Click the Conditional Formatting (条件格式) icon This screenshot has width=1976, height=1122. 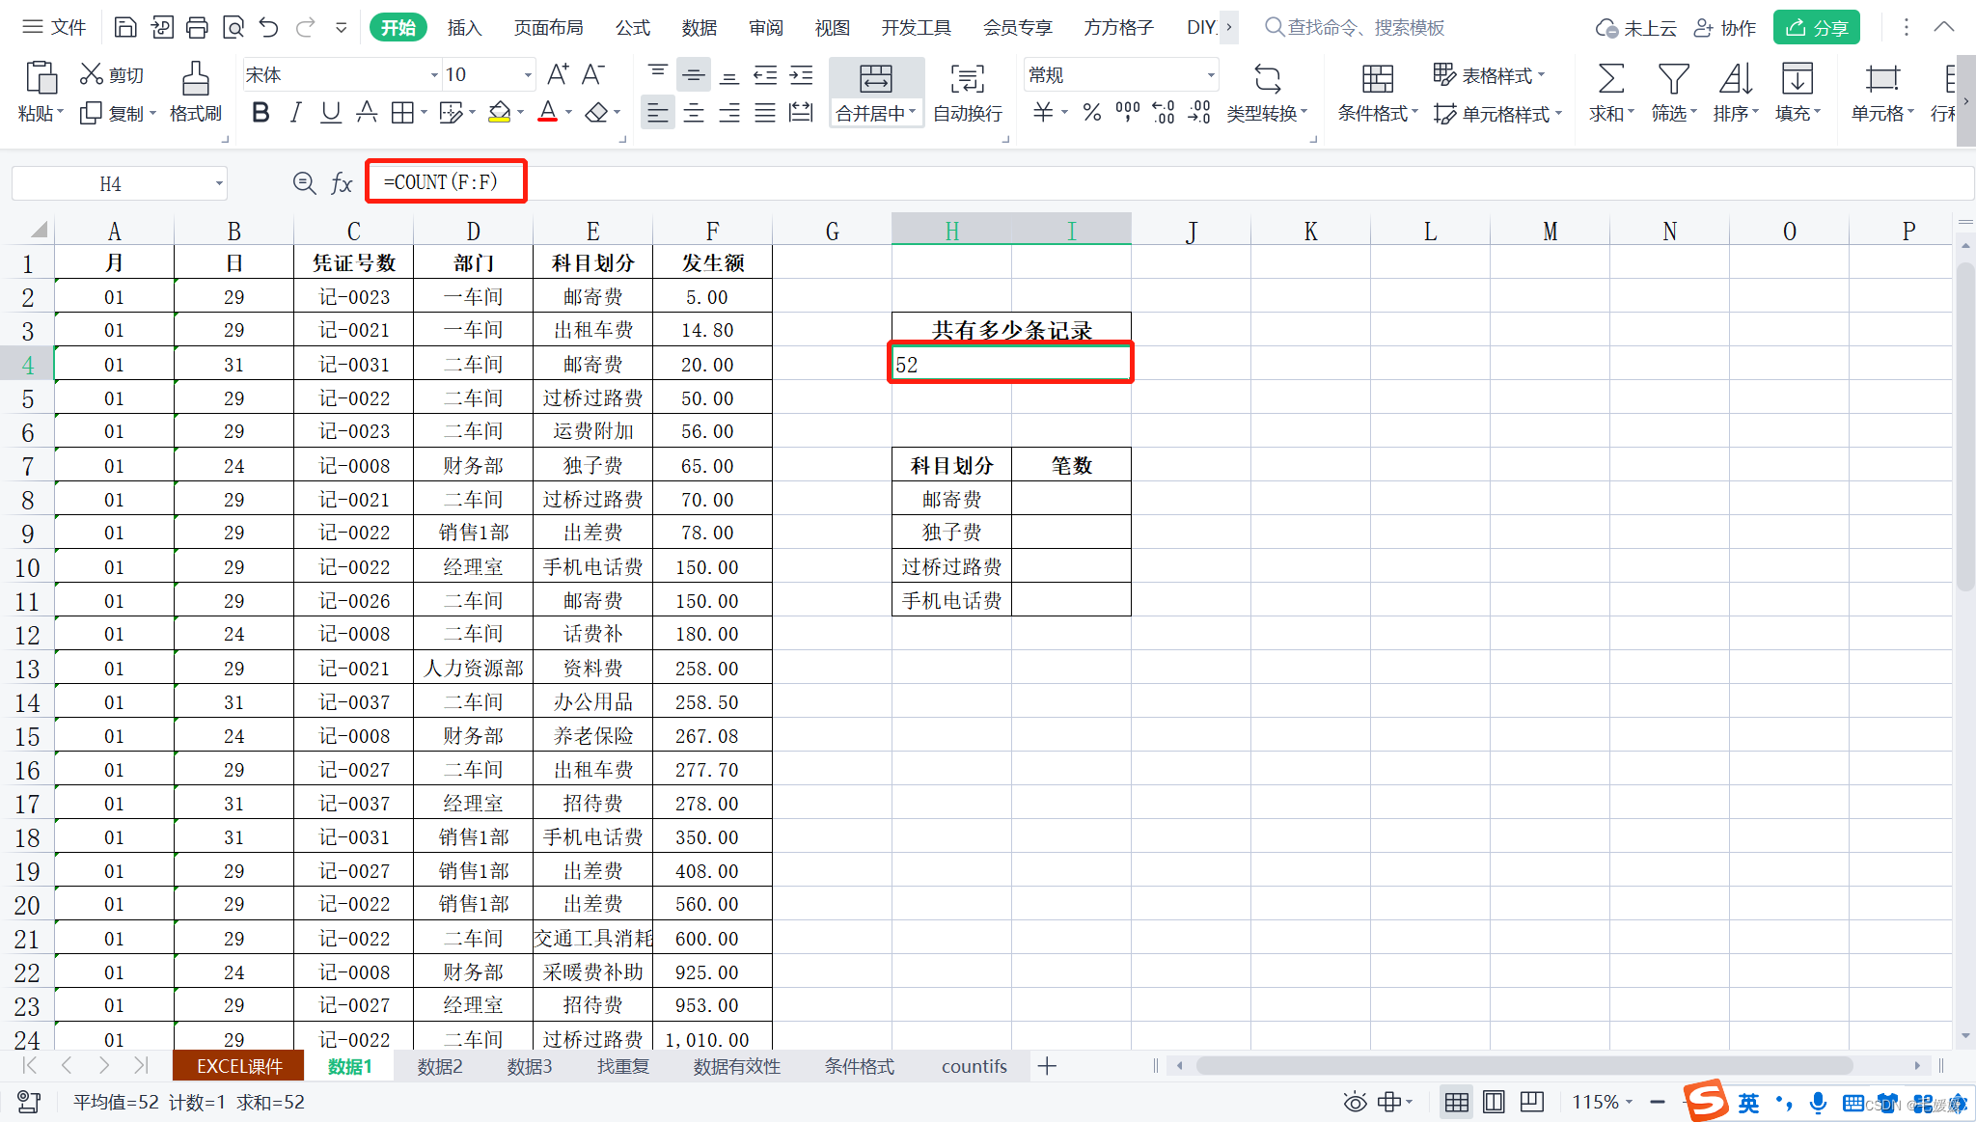(x=1378, y=79)
